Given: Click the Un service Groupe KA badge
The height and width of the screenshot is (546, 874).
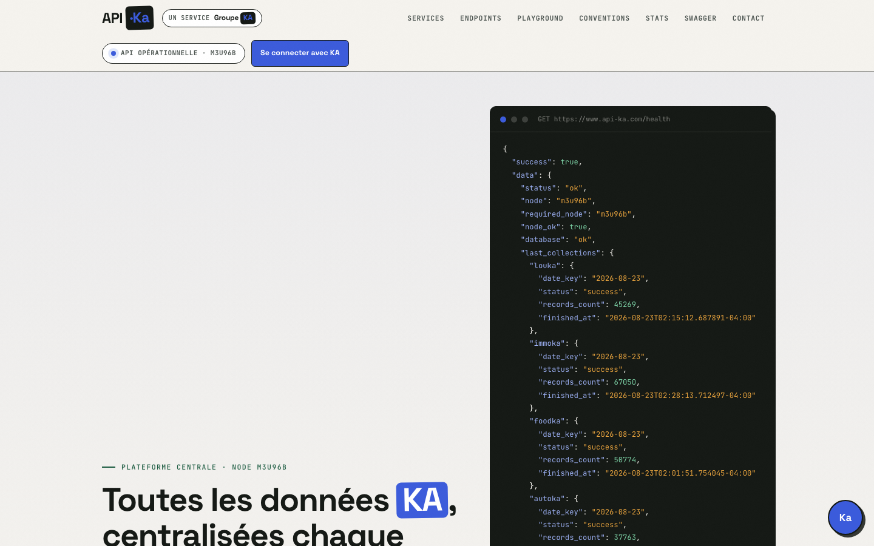Looking at the screenshot, I should (x=212, y=18).
